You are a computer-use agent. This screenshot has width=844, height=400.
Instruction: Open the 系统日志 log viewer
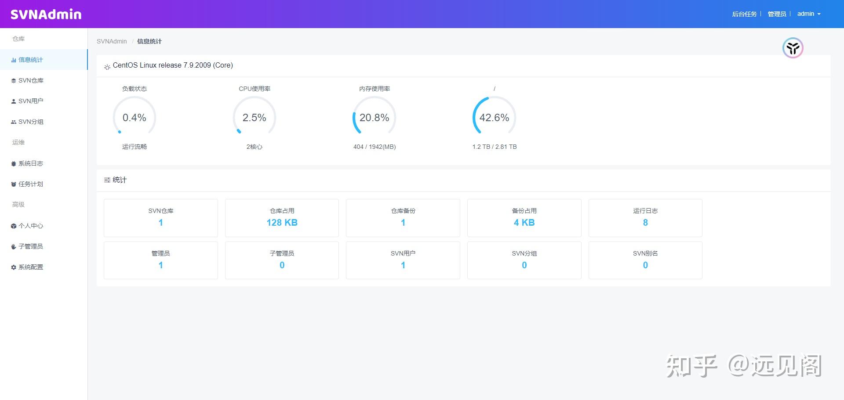30,163
